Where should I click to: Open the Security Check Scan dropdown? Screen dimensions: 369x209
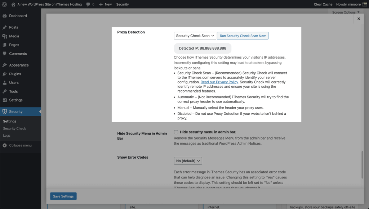coord(195,36)
